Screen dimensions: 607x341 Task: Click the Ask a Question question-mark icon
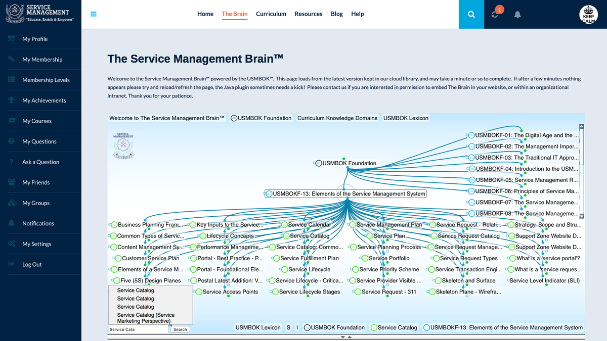[x=11, y=162]
